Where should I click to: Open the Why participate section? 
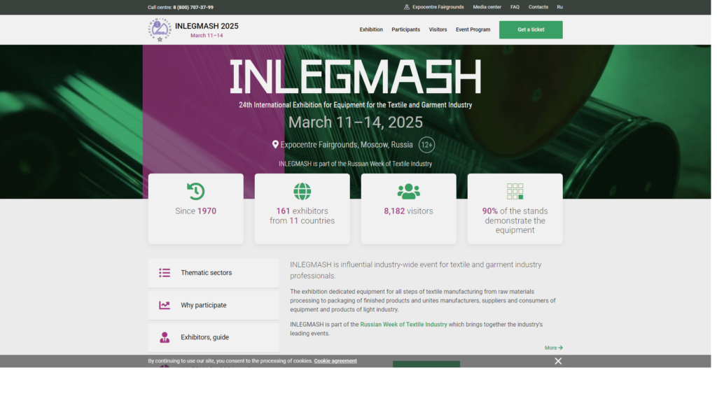(x=213, y=305)
